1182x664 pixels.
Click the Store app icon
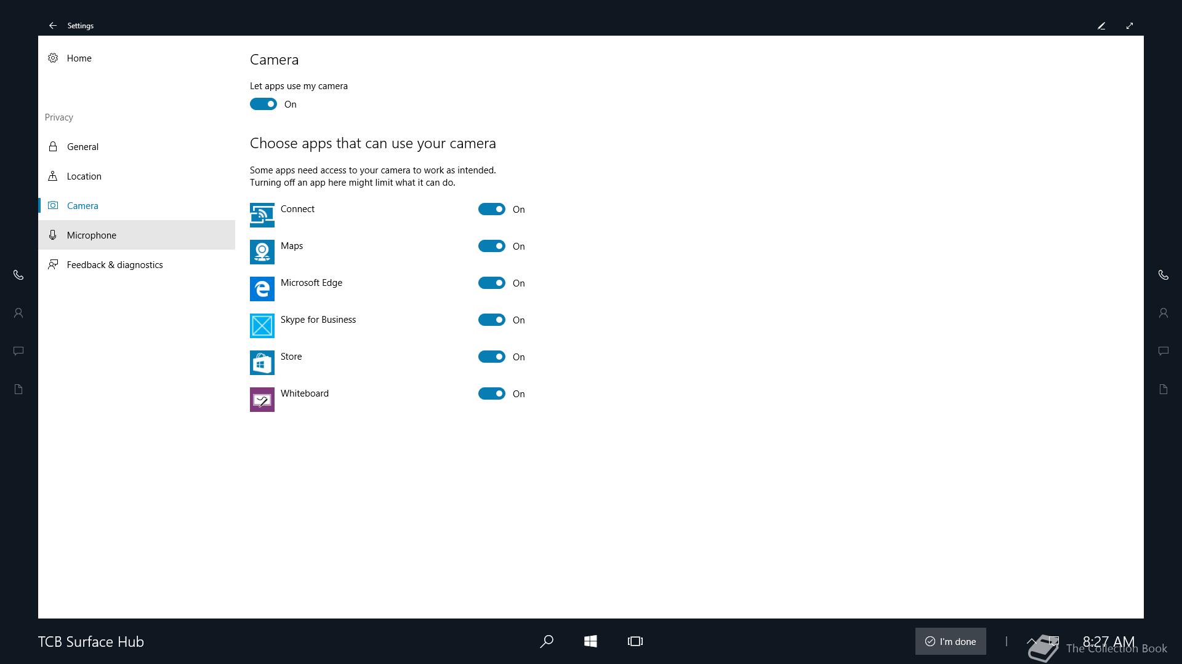click(x=262, y=363)
